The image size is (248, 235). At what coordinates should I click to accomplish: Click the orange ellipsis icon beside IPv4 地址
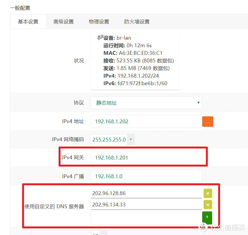207,121
